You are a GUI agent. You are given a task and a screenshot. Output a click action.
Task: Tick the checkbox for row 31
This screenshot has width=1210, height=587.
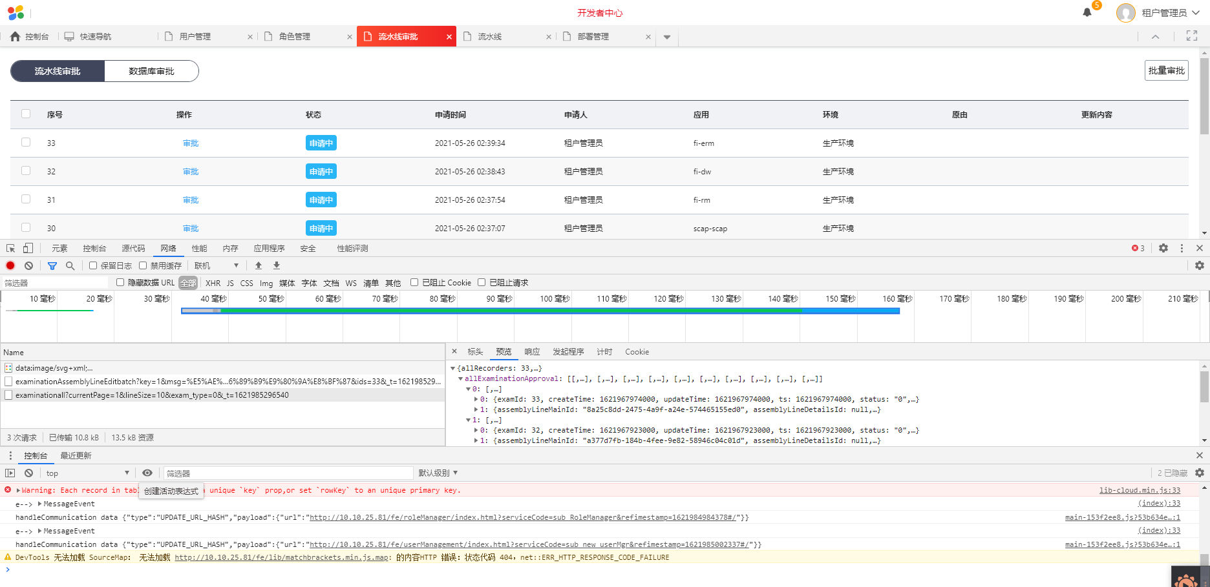(x=26, y=199)
